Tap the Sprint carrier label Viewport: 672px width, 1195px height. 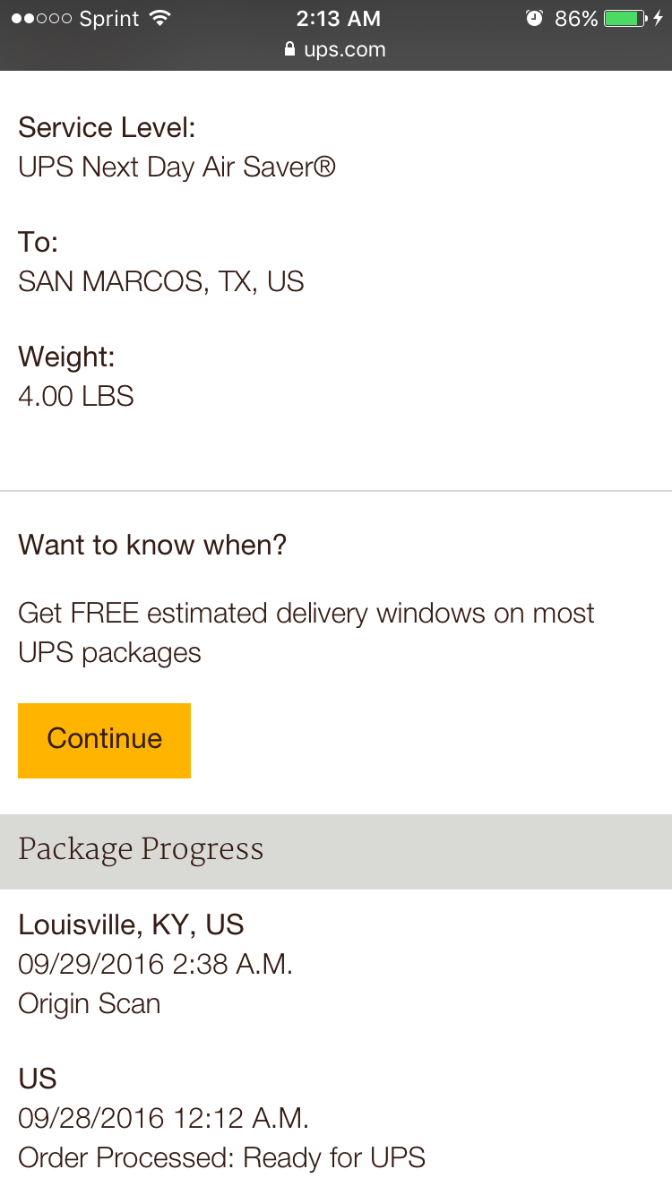click(110, 18)
